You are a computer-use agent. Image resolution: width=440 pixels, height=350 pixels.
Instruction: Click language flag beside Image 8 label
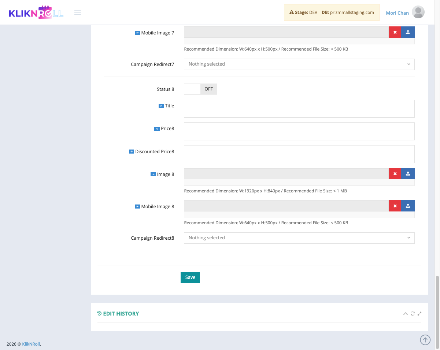[x=153, y=174]
